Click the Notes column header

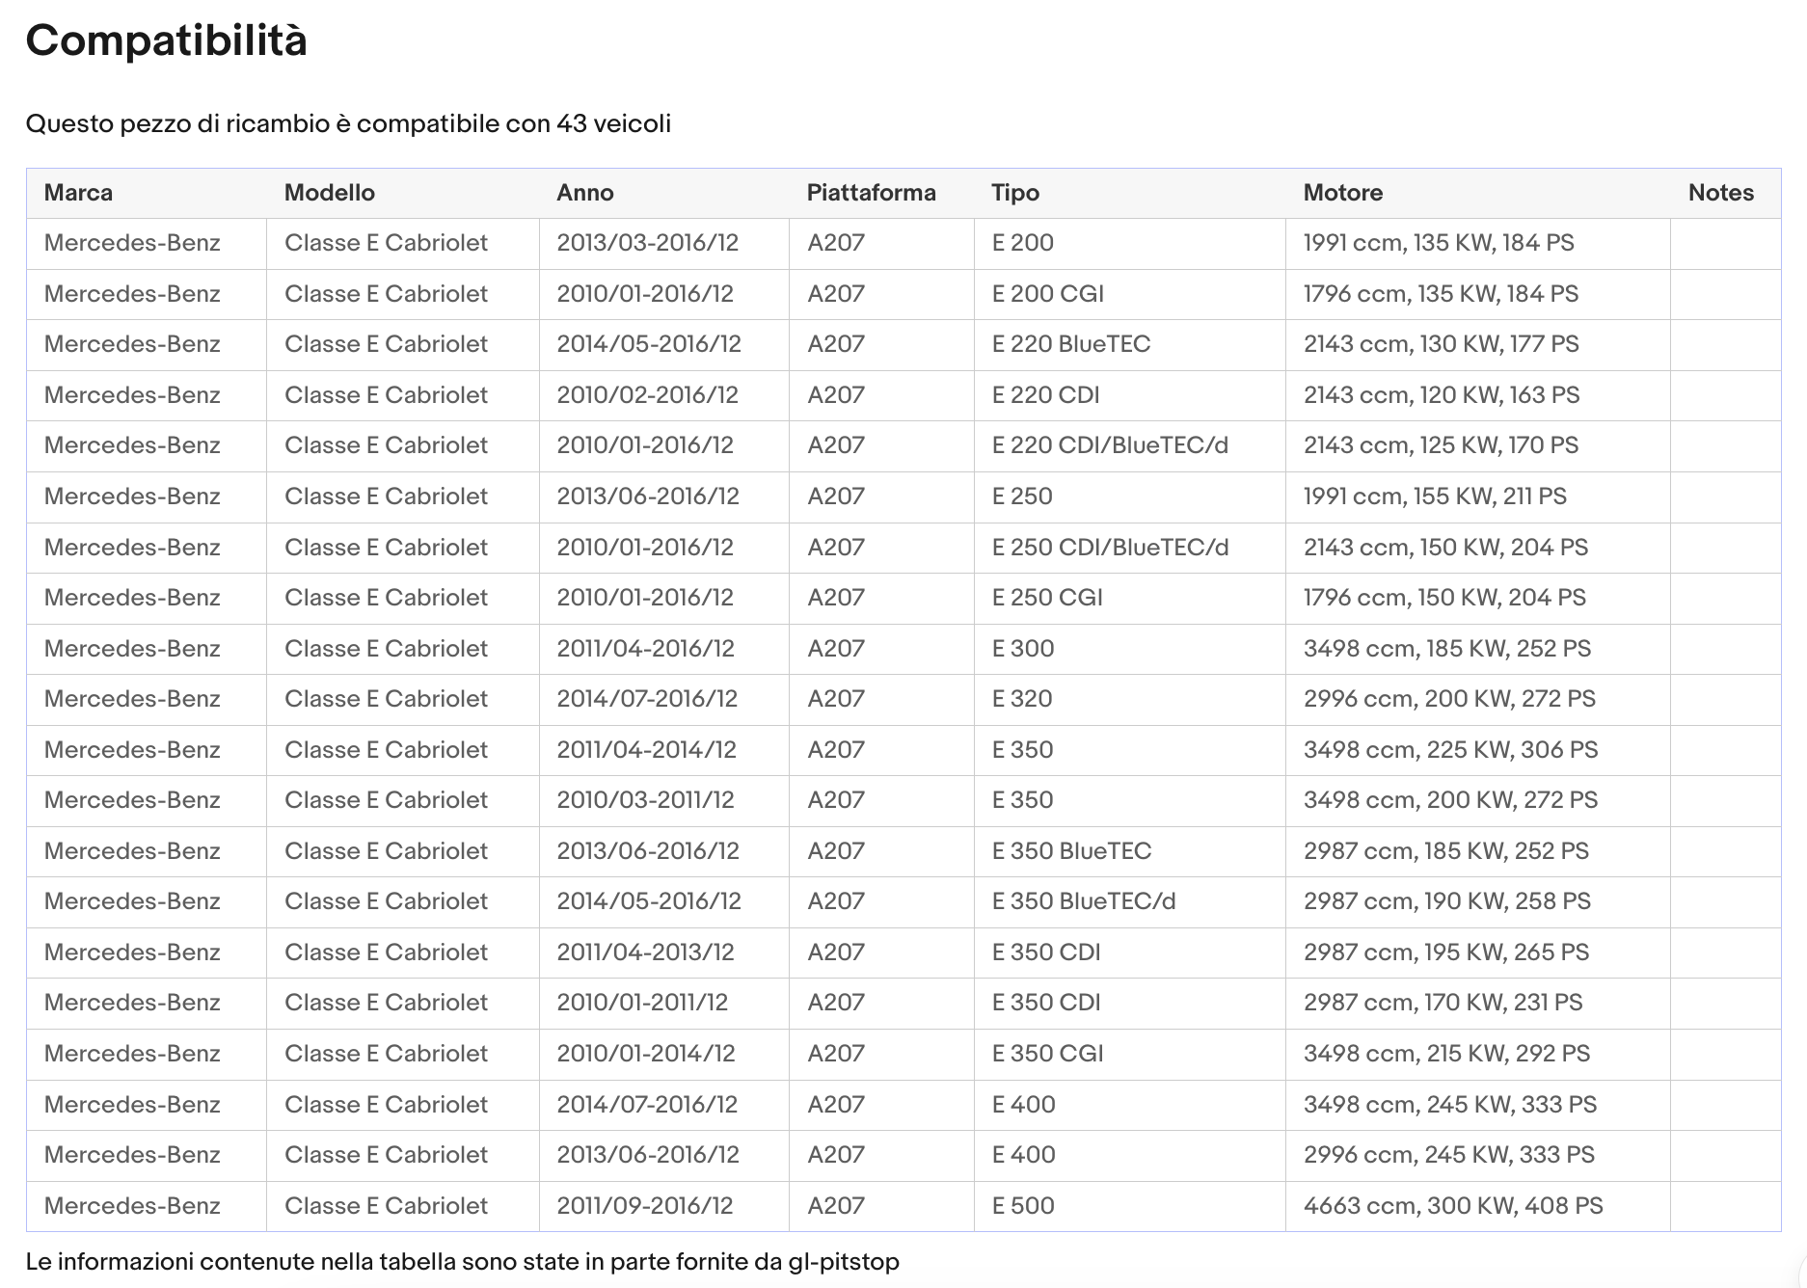[x=1720, y=193]
